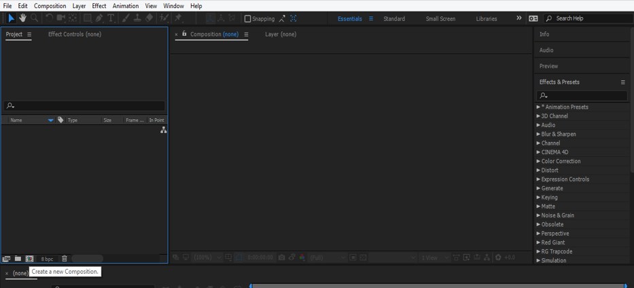Expand the Animation Presets category
634x288 pixels.
[538, 107]
